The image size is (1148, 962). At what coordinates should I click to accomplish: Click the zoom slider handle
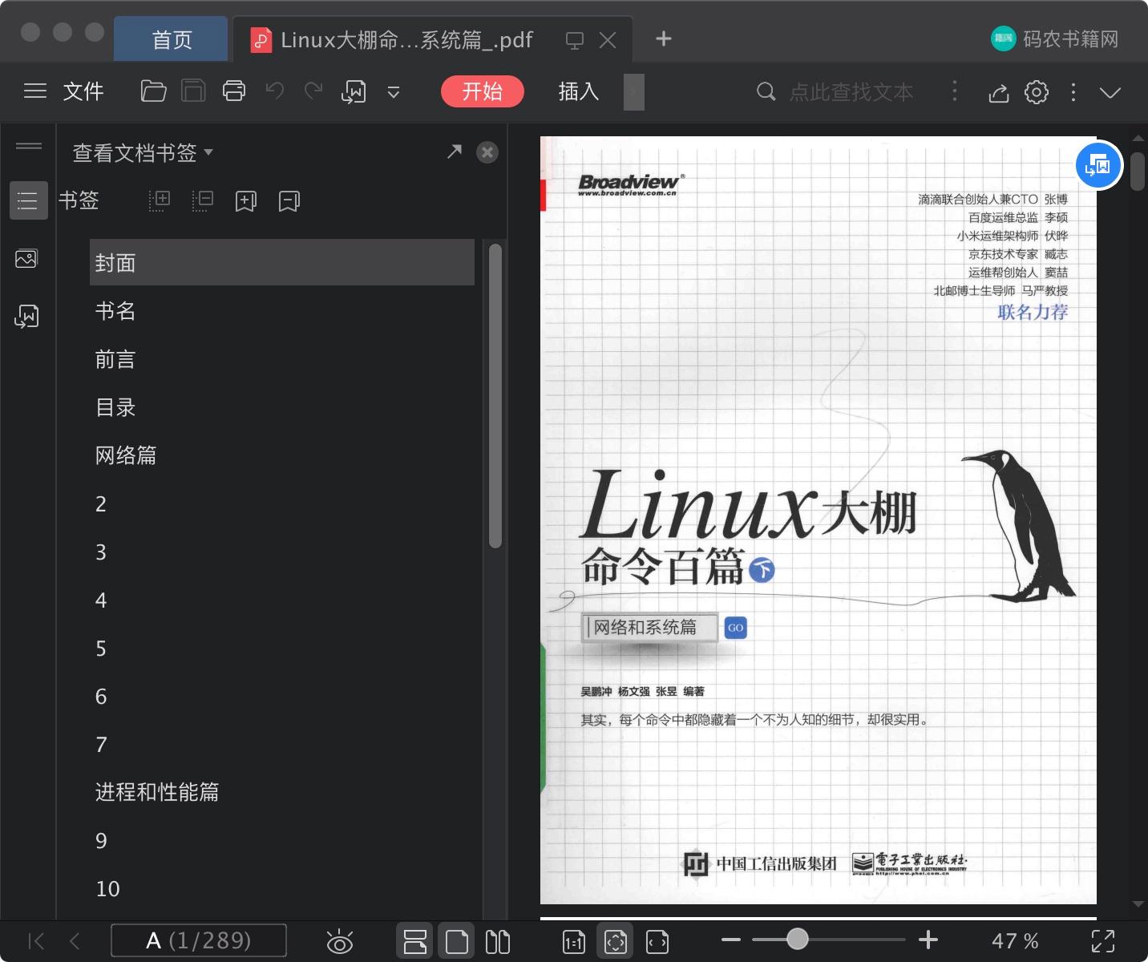[x=797, y=939]
